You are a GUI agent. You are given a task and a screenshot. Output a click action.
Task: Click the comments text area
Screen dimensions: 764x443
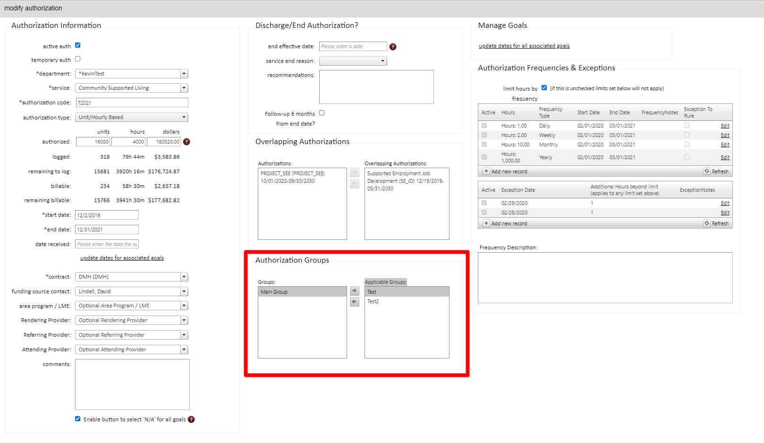tap(132, 384)
